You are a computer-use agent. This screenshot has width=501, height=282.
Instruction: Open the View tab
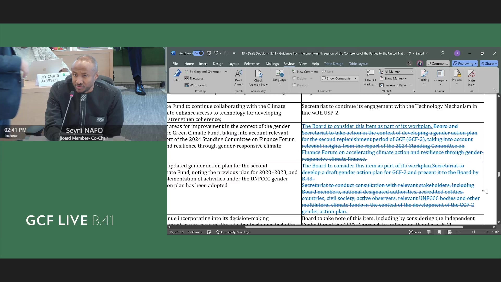pyautogui.click(x=303, y=64)
